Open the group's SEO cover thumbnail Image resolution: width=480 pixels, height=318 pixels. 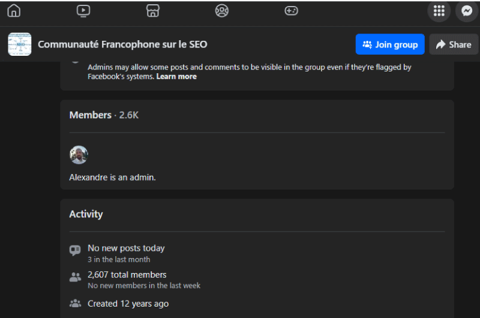(20, 44)
